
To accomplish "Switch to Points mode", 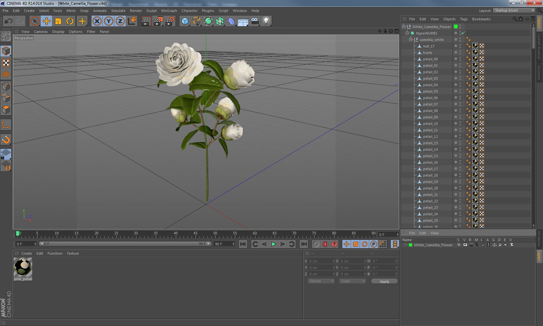I will pyautogui.click(x=6, y=87).
